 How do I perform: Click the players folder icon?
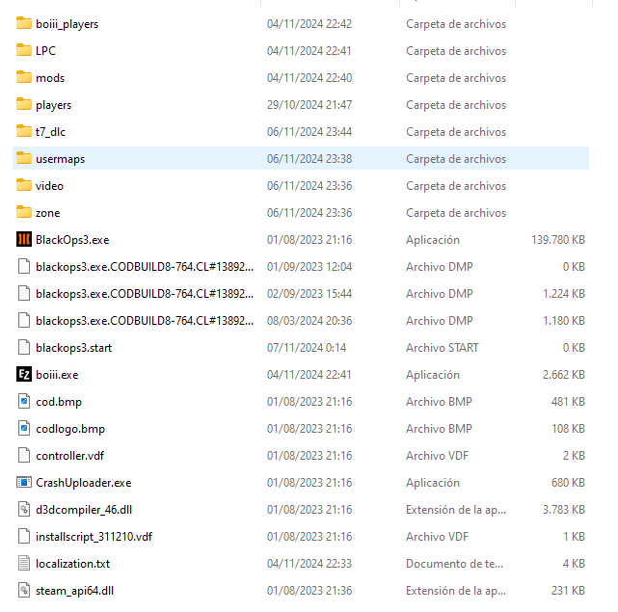click(24, 104)
